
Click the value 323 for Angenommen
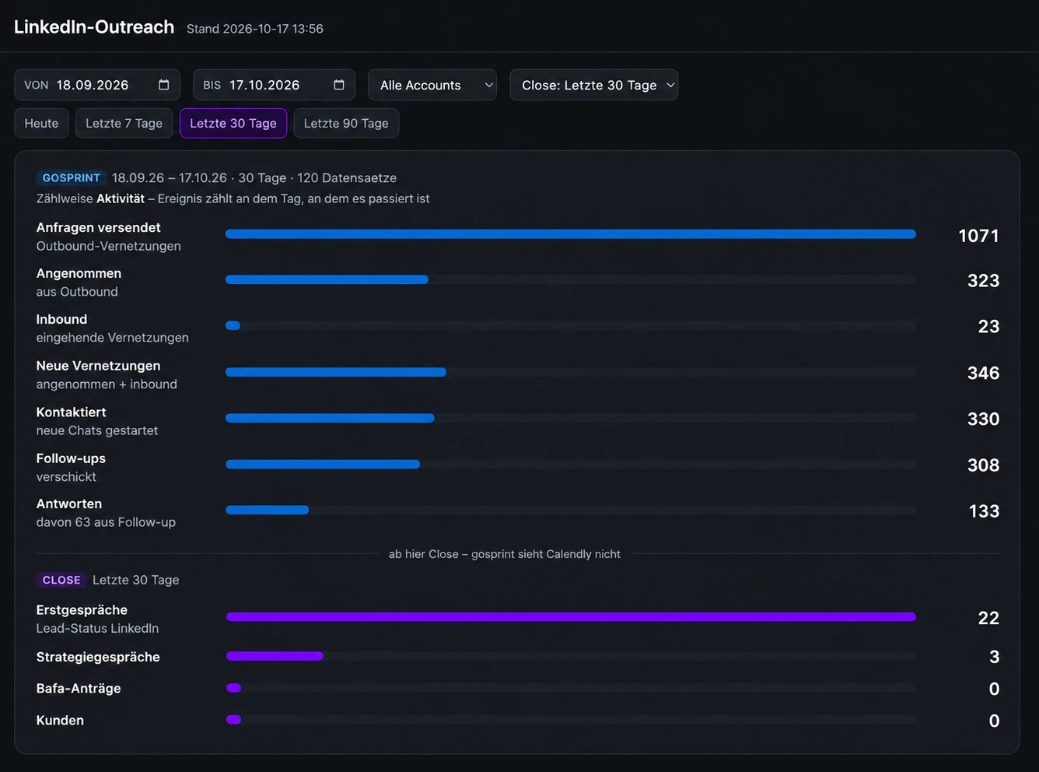[x=983, y=281]
